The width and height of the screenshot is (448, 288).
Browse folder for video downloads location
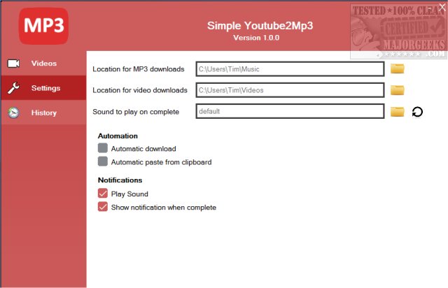point(398,90)
